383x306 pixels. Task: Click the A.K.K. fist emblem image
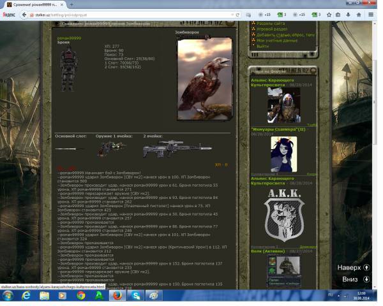284,215
